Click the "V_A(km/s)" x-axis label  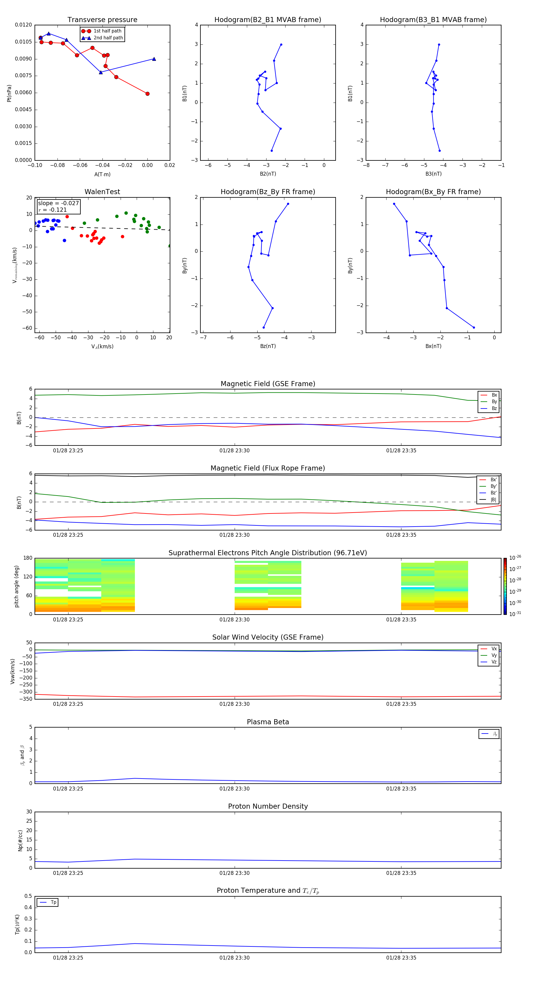[x=102, y=346]
